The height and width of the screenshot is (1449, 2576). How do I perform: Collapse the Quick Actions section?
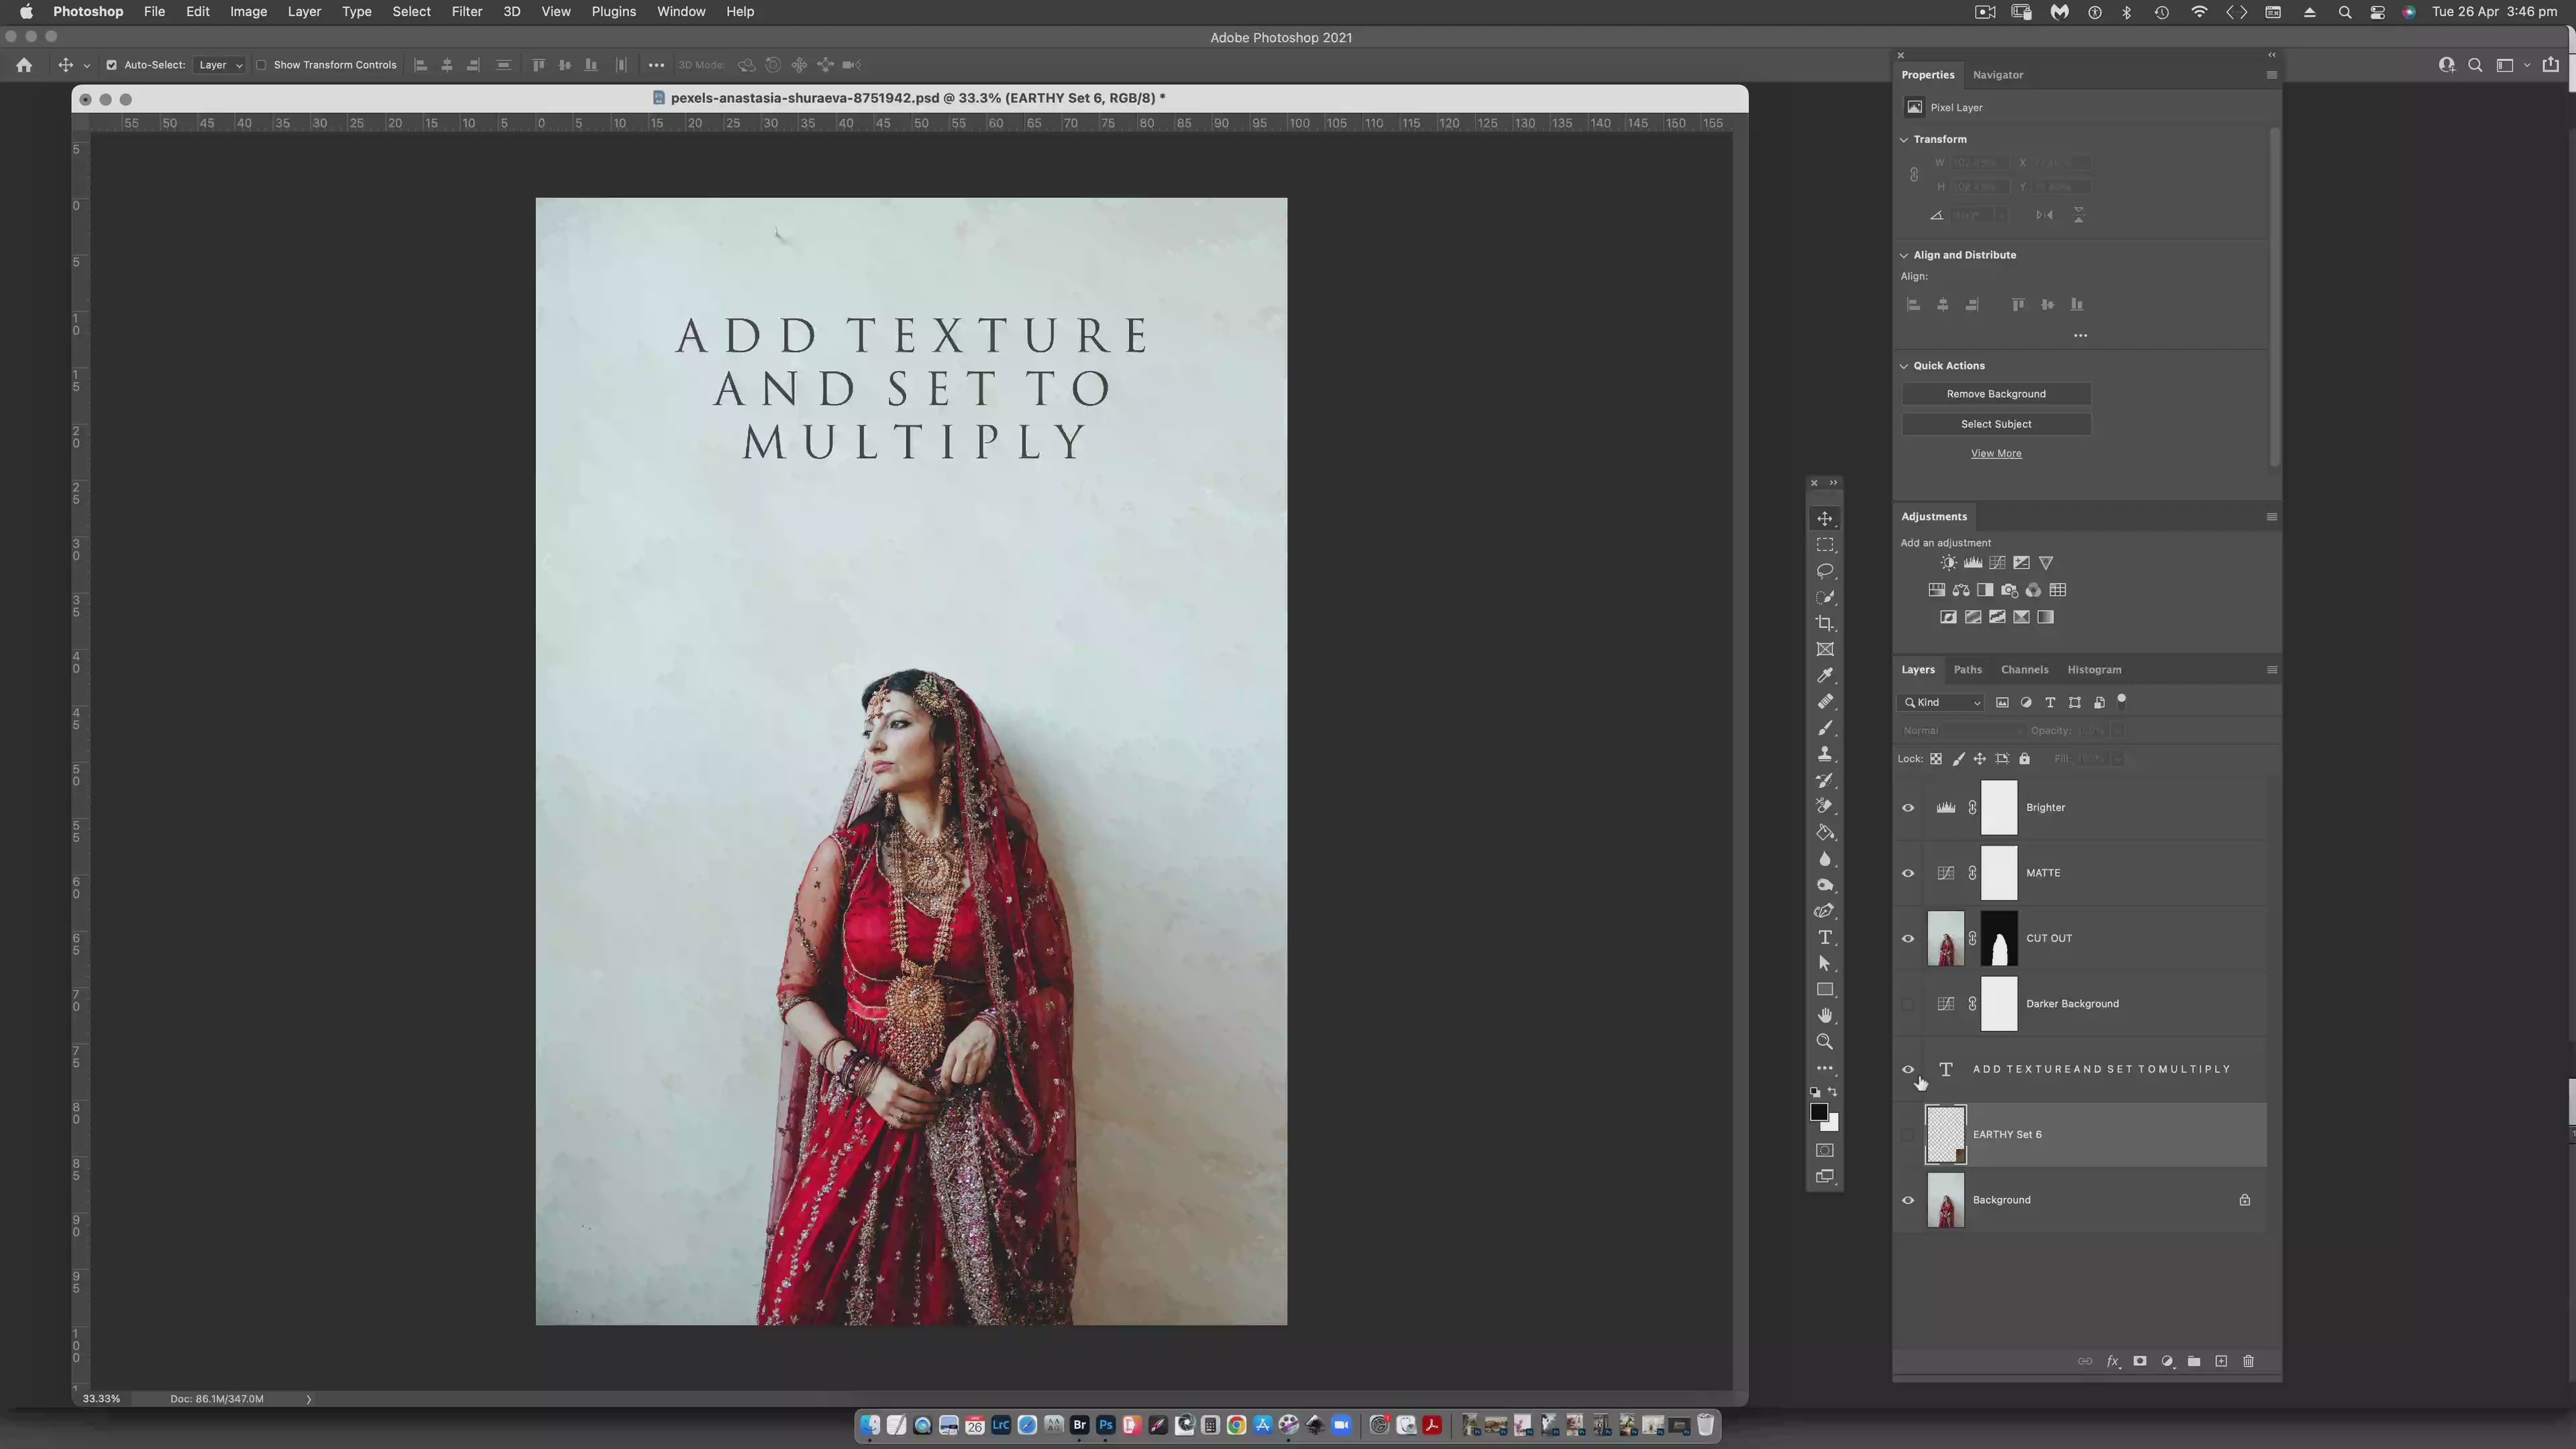[1904, 366]
